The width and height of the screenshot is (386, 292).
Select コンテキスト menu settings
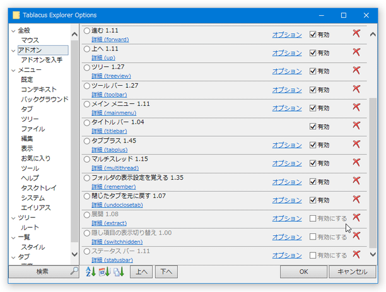pyautogui.click(x=38, y=90)
